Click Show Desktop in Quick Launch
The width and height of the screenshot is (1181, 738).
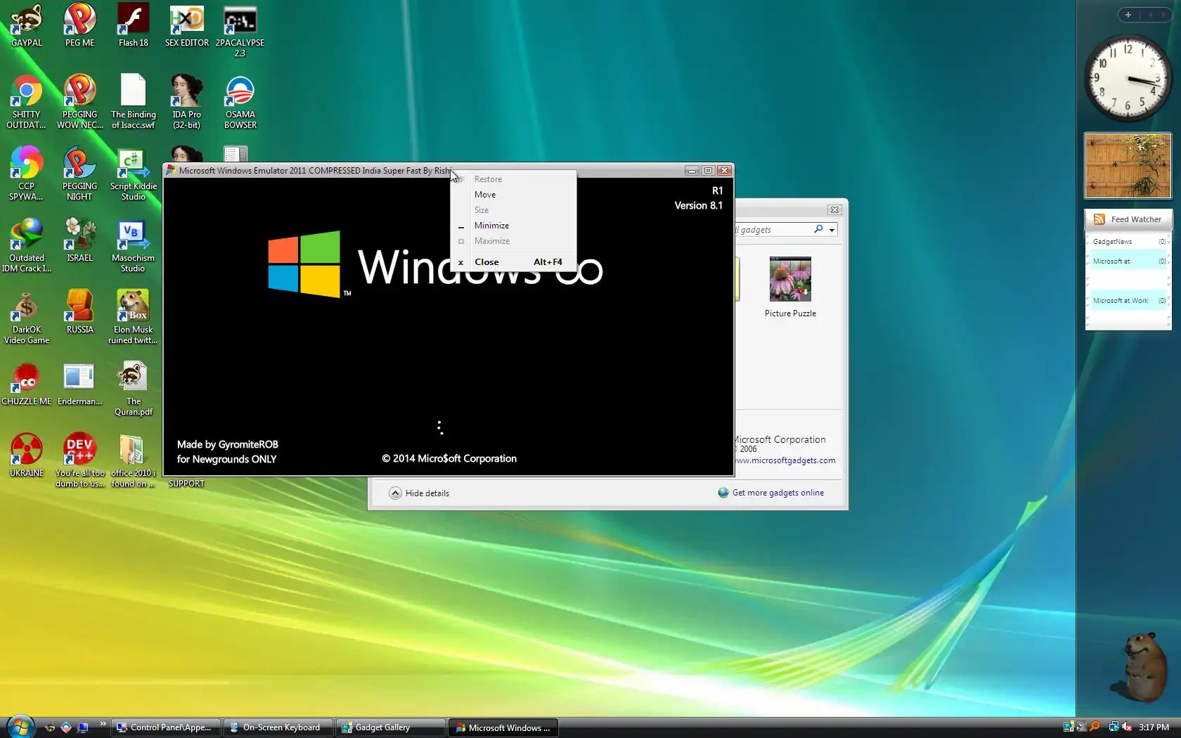82,727
